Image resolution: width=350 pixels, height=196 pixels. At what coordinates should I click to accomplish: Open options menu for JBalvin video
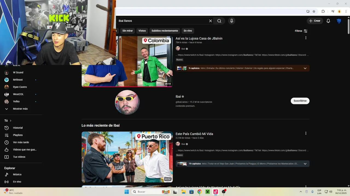pos(306,38)
